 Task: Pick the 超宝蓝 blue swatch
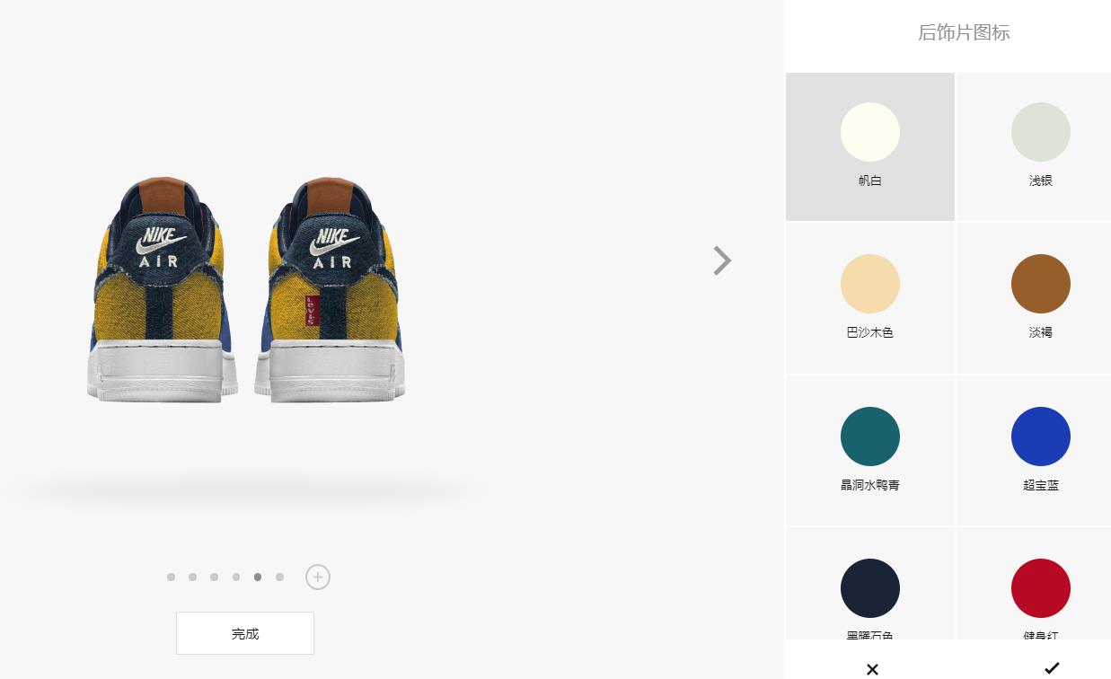point(1041,436)
